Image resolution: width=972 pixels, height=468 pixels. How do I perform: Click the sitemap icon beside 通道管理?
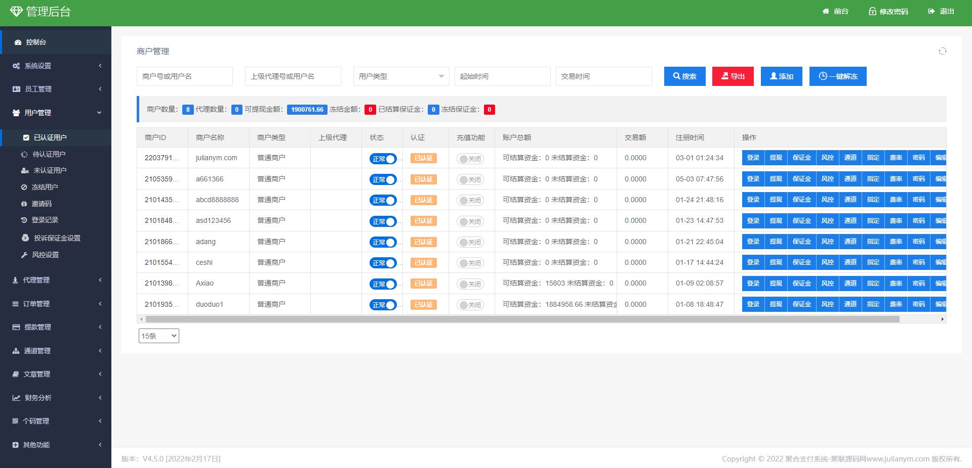[x=16, y=351]
